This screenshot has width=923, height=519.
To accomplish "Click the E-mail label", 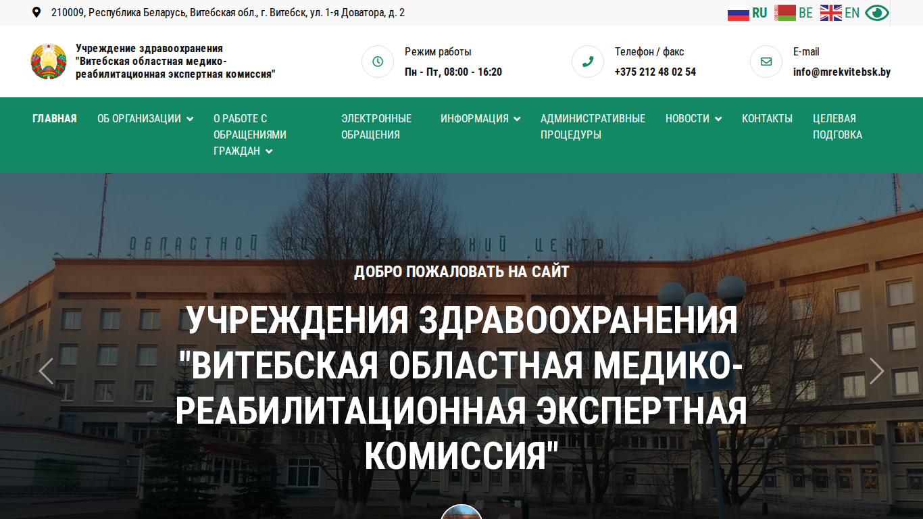I will pos(806,52).
